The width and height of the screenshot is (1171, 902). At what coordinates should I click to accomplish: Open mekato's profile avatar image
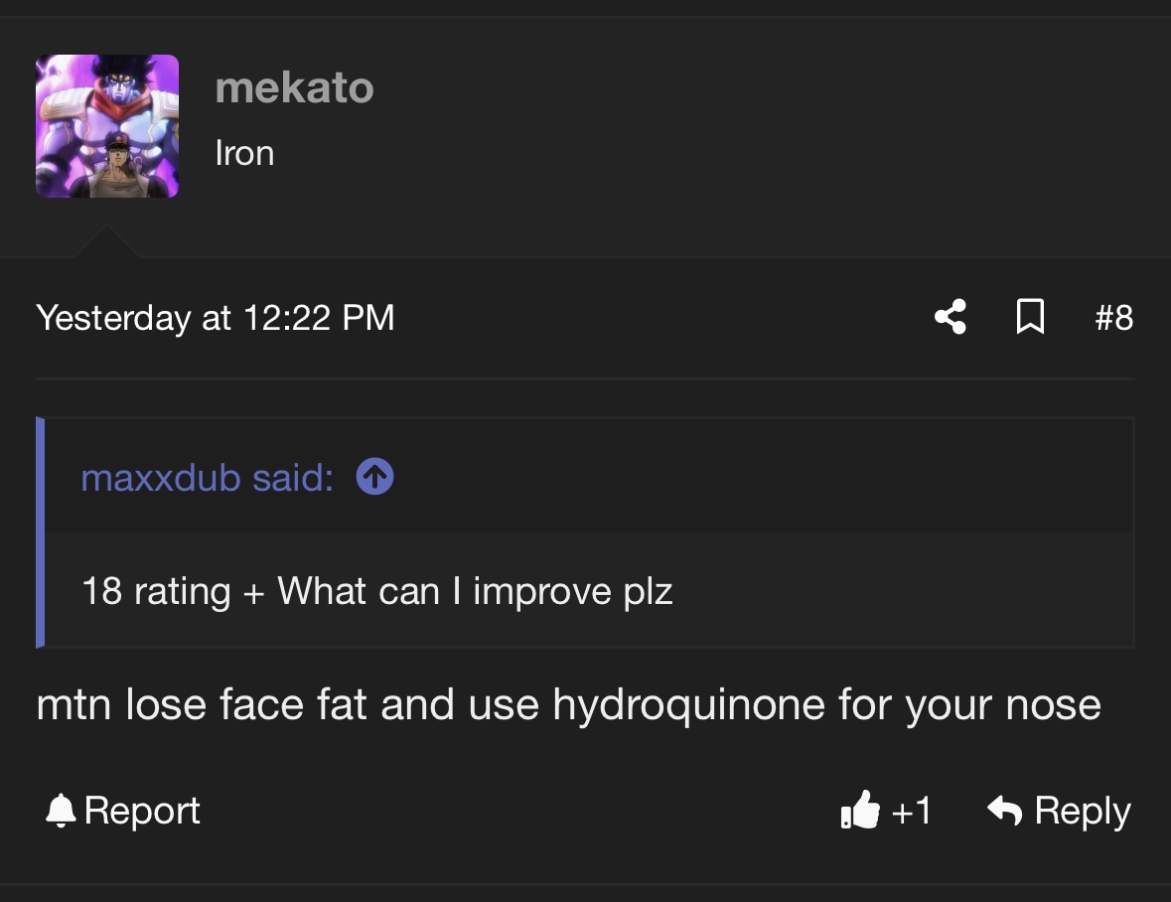pyautogui.click(x=107, y=126)
